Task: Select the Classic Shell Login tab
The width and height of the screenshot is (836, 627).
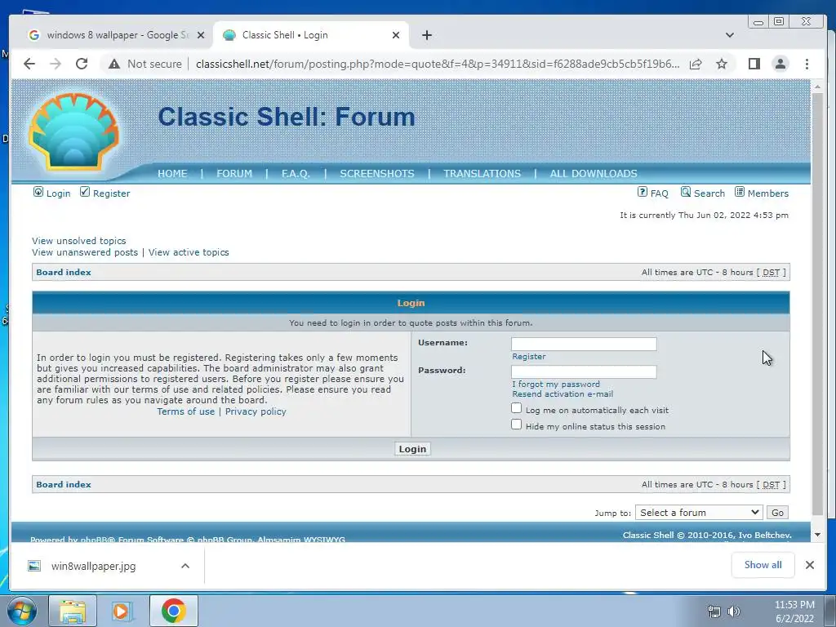Action: (312, 35)
